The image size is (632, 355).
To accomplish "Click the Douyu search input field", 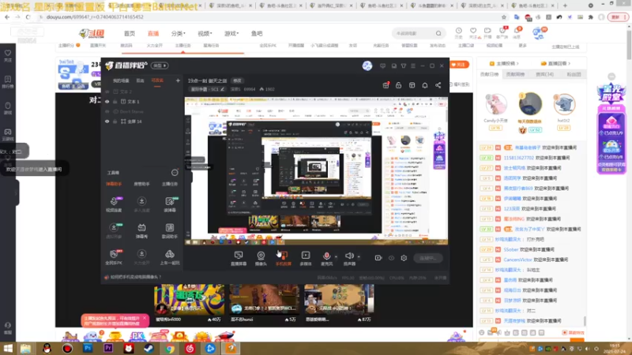I will point(413,33).
